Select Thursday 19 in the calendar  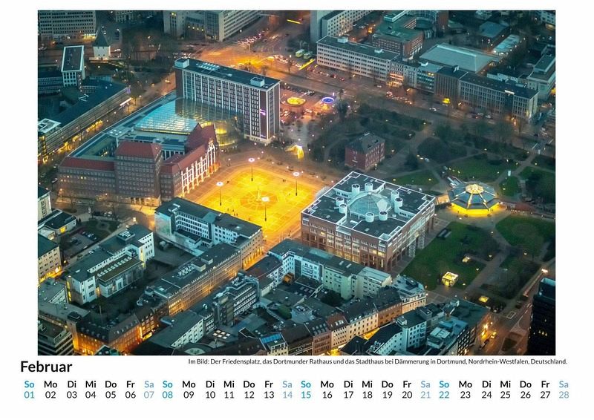387,390
